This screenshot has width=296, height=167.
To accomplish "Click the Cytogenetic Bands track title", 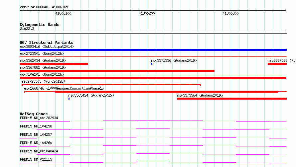I will click(x=40, y=25).
